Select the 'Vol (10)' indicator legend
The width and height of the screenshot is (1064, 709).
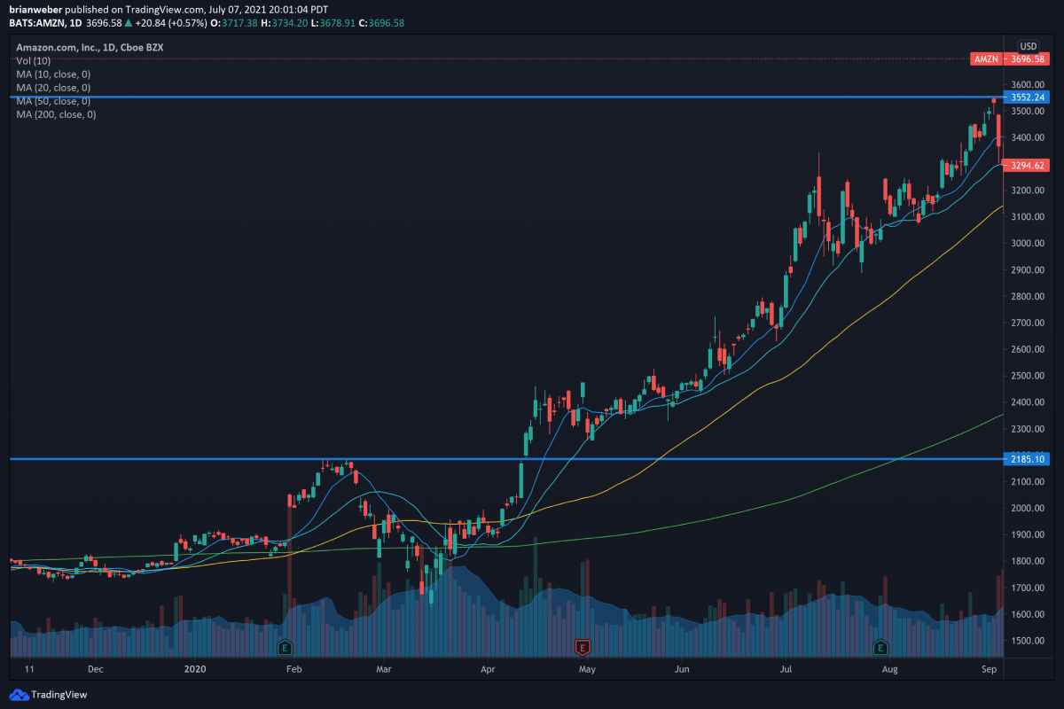point(35,60)
